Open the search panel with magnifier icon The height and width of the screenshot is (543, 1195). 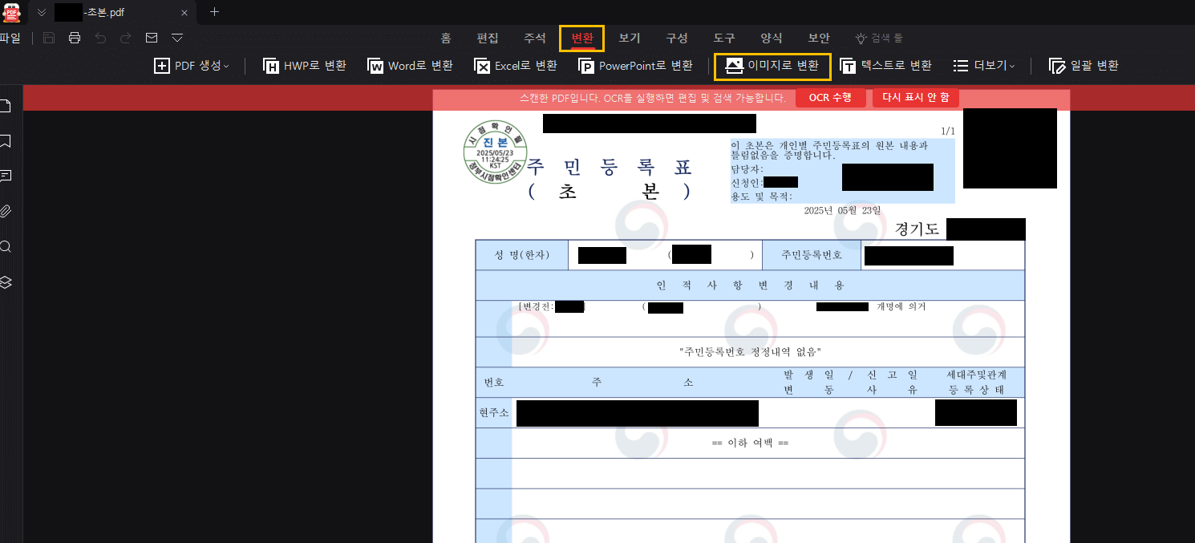click(x=5, y=246)
